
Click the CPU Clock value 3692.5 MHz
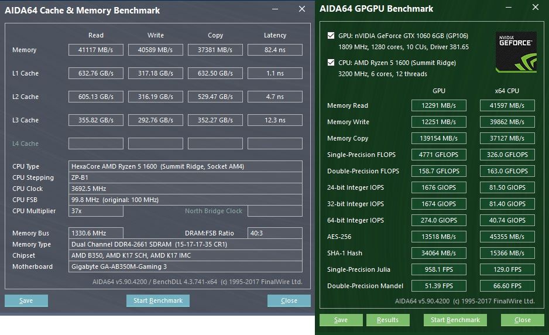(x=185, y=189)
